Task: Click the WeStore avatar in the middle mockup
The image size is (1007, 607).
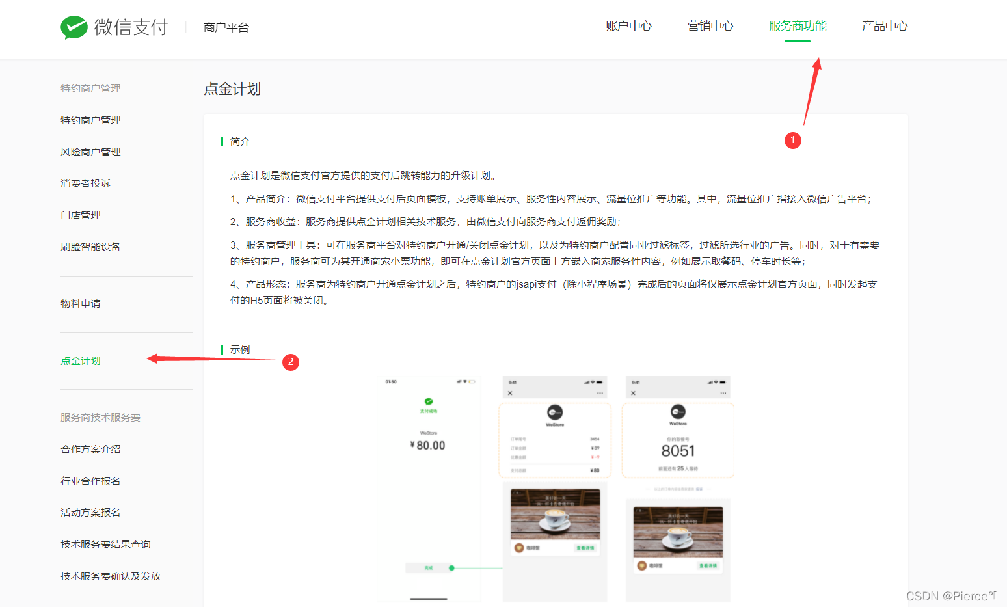Action: 555,412
